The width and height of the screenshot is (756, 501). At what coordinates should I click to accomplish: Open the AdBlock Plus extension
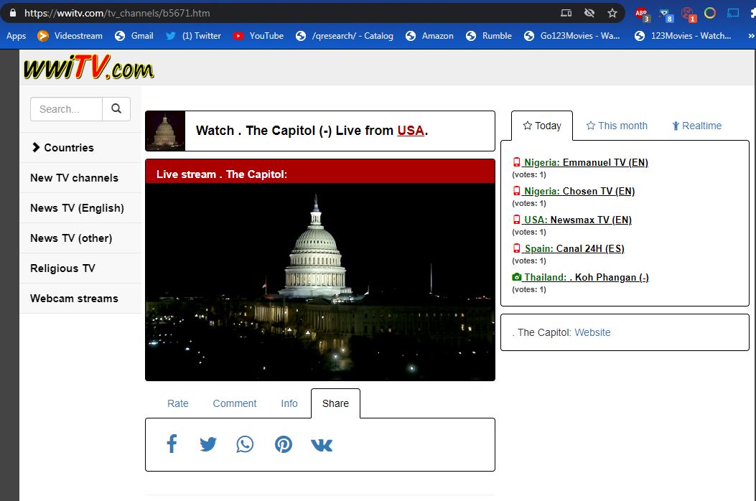click(x=642, y=14)
